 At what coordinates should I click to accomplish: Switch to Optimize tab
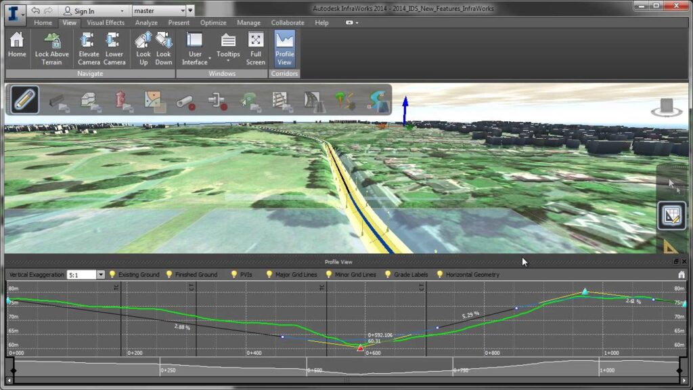[213, 22]
